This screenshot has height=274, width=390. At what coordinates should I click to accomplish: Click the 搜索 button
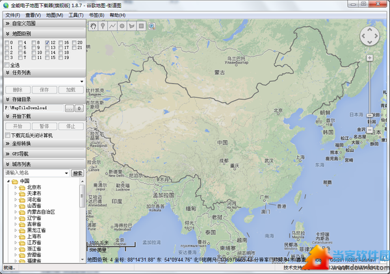click(77, 173)
